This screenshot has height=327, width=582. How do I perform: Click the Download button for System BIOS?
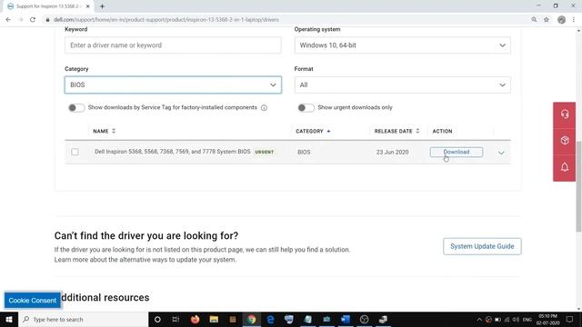click(457, 152)
